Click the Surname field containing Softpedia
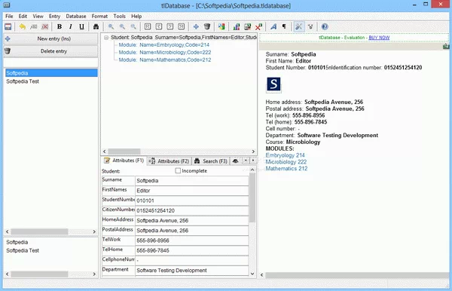 point(191,180)
